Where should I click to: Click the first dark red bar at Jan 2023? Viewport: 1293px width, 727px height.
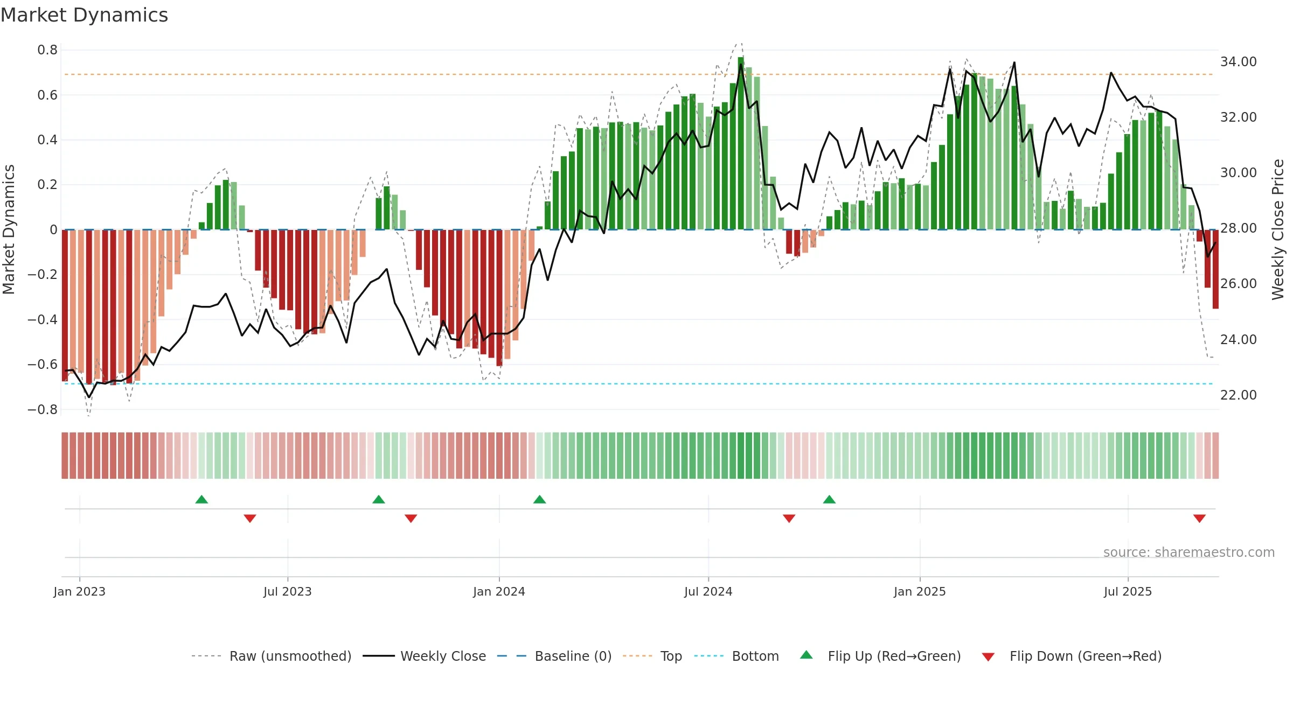pyautogui.click(x=65, y=305)
